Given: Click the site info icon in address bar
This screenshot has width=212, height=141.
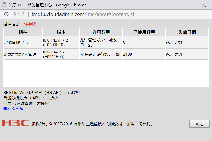Looking at the screenshot, I should click(x=6, y=14).
